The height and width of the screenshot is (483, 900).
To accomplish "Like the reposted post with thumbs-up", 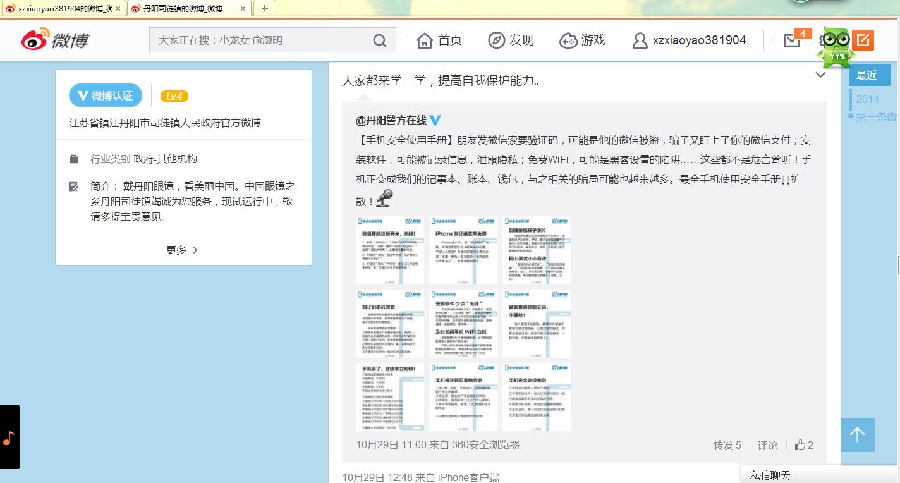I will [x=804, y=445].
